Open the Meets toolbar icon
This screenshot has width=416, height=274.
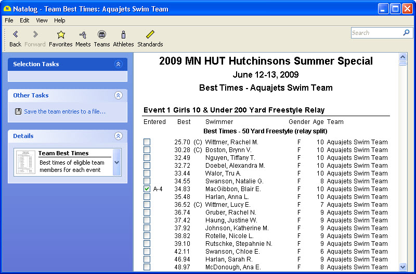[83, 35]
